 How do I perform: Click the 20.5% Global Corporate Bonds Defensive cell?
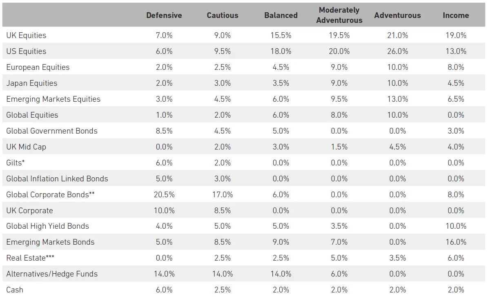point(164,195)
